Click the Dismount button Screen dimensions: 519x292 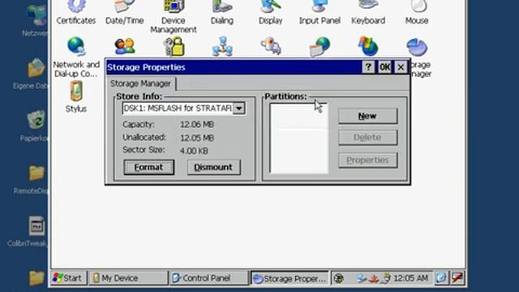pos(213,167)
